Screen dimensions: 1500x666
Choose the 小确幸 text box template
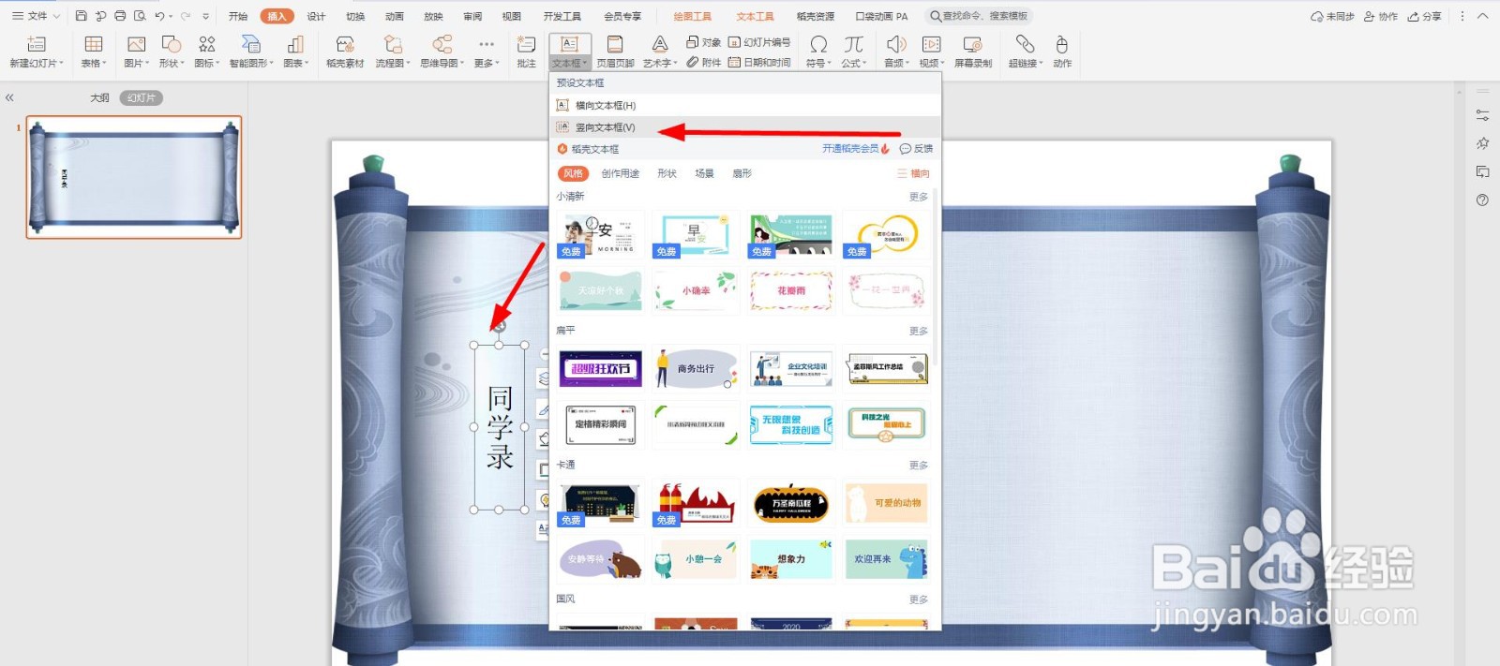tap(697, 290)
